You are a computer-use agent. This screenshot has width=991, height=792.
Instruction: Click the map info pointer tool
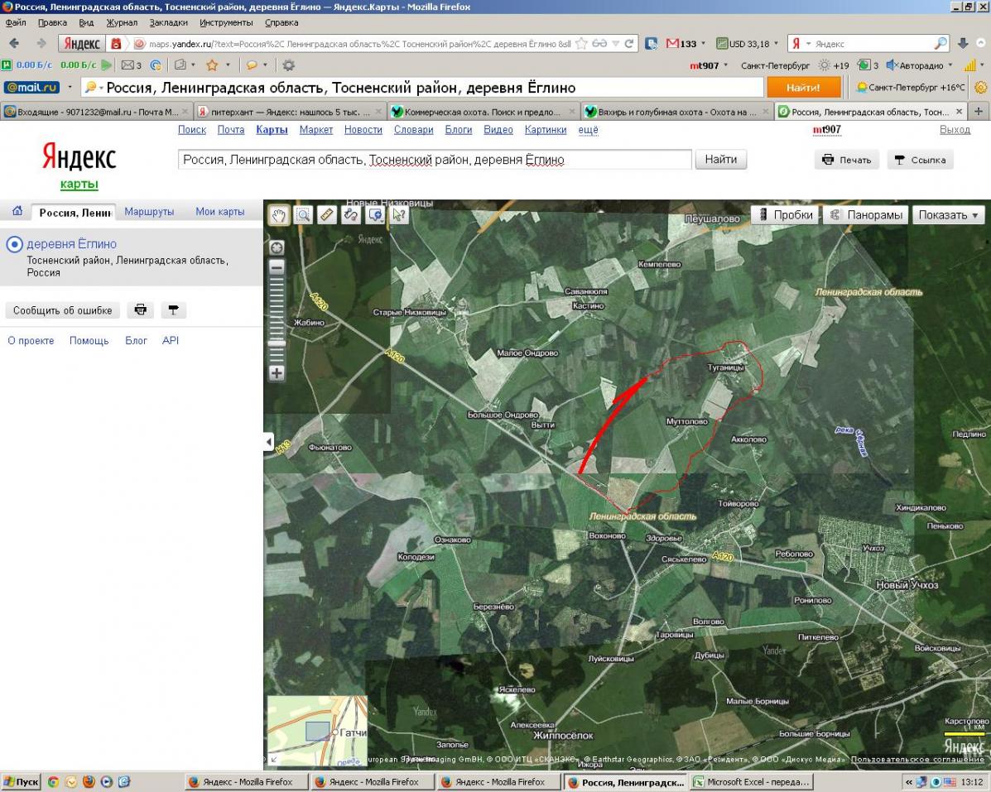(400, 215)
